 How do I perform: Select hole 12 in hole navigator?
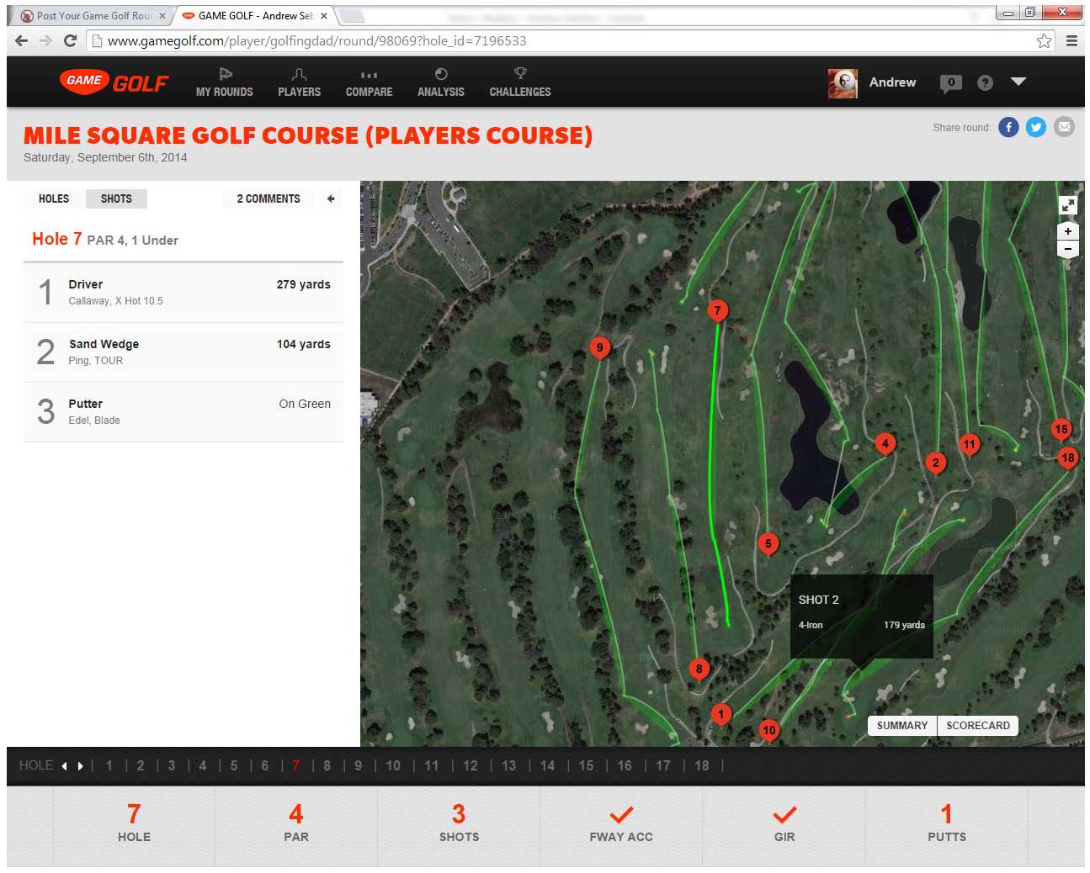(470, 765)
